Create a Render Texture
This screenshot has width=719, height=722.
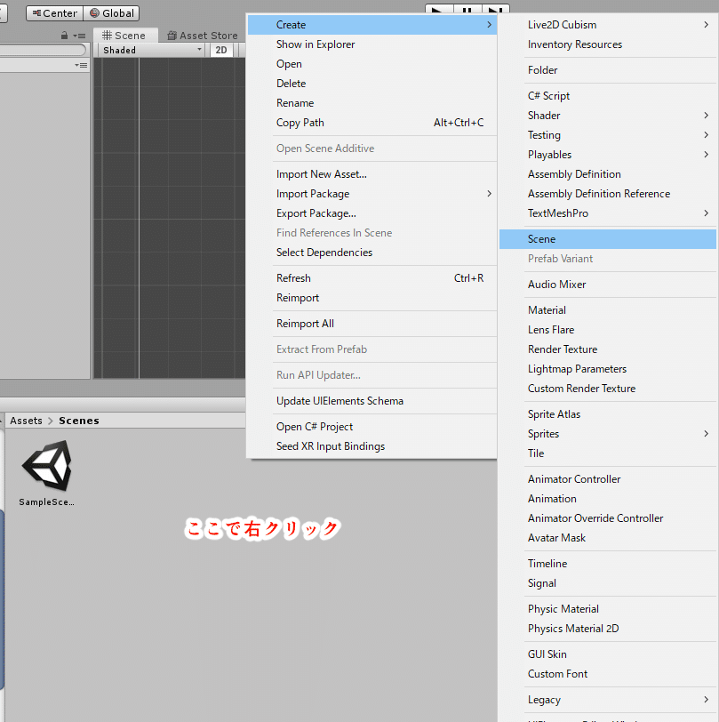[x=608, y=349]
